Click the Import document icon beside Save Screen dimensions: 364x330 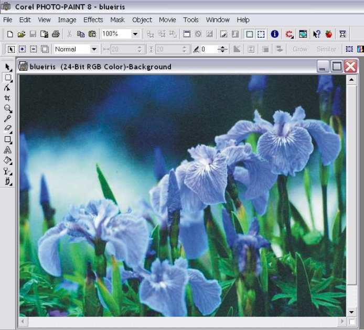click(44, 34)
